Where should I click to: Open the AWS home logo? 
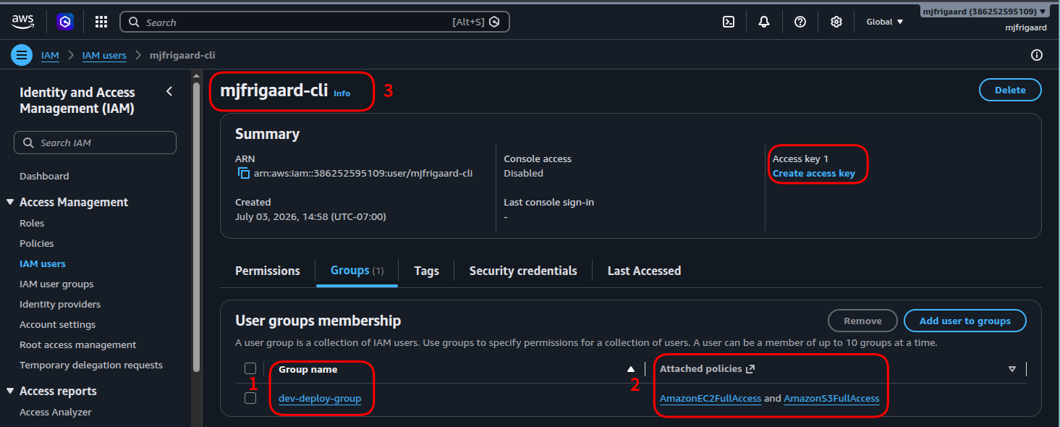(x=23, y=22)
